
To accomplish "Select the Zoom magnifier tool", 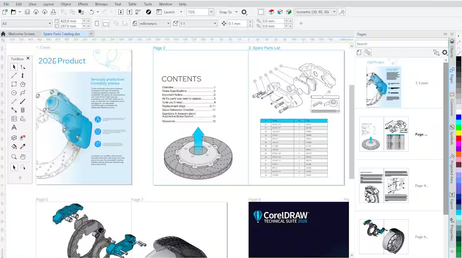I will [x=14, y=157].
